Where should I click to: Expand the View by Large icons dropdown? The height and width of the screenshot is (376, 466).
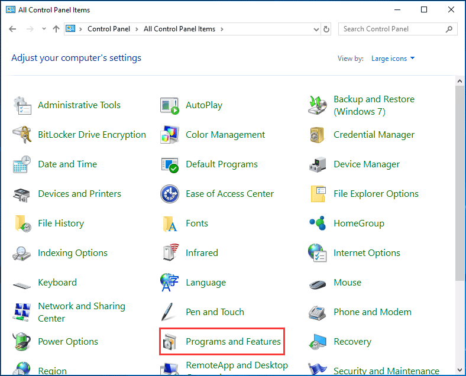[393, 59]
